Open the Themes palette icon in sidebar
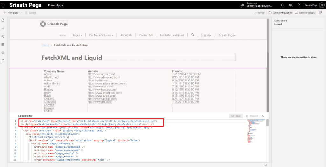Screen dimensions: 326x167 pos(3,37)
